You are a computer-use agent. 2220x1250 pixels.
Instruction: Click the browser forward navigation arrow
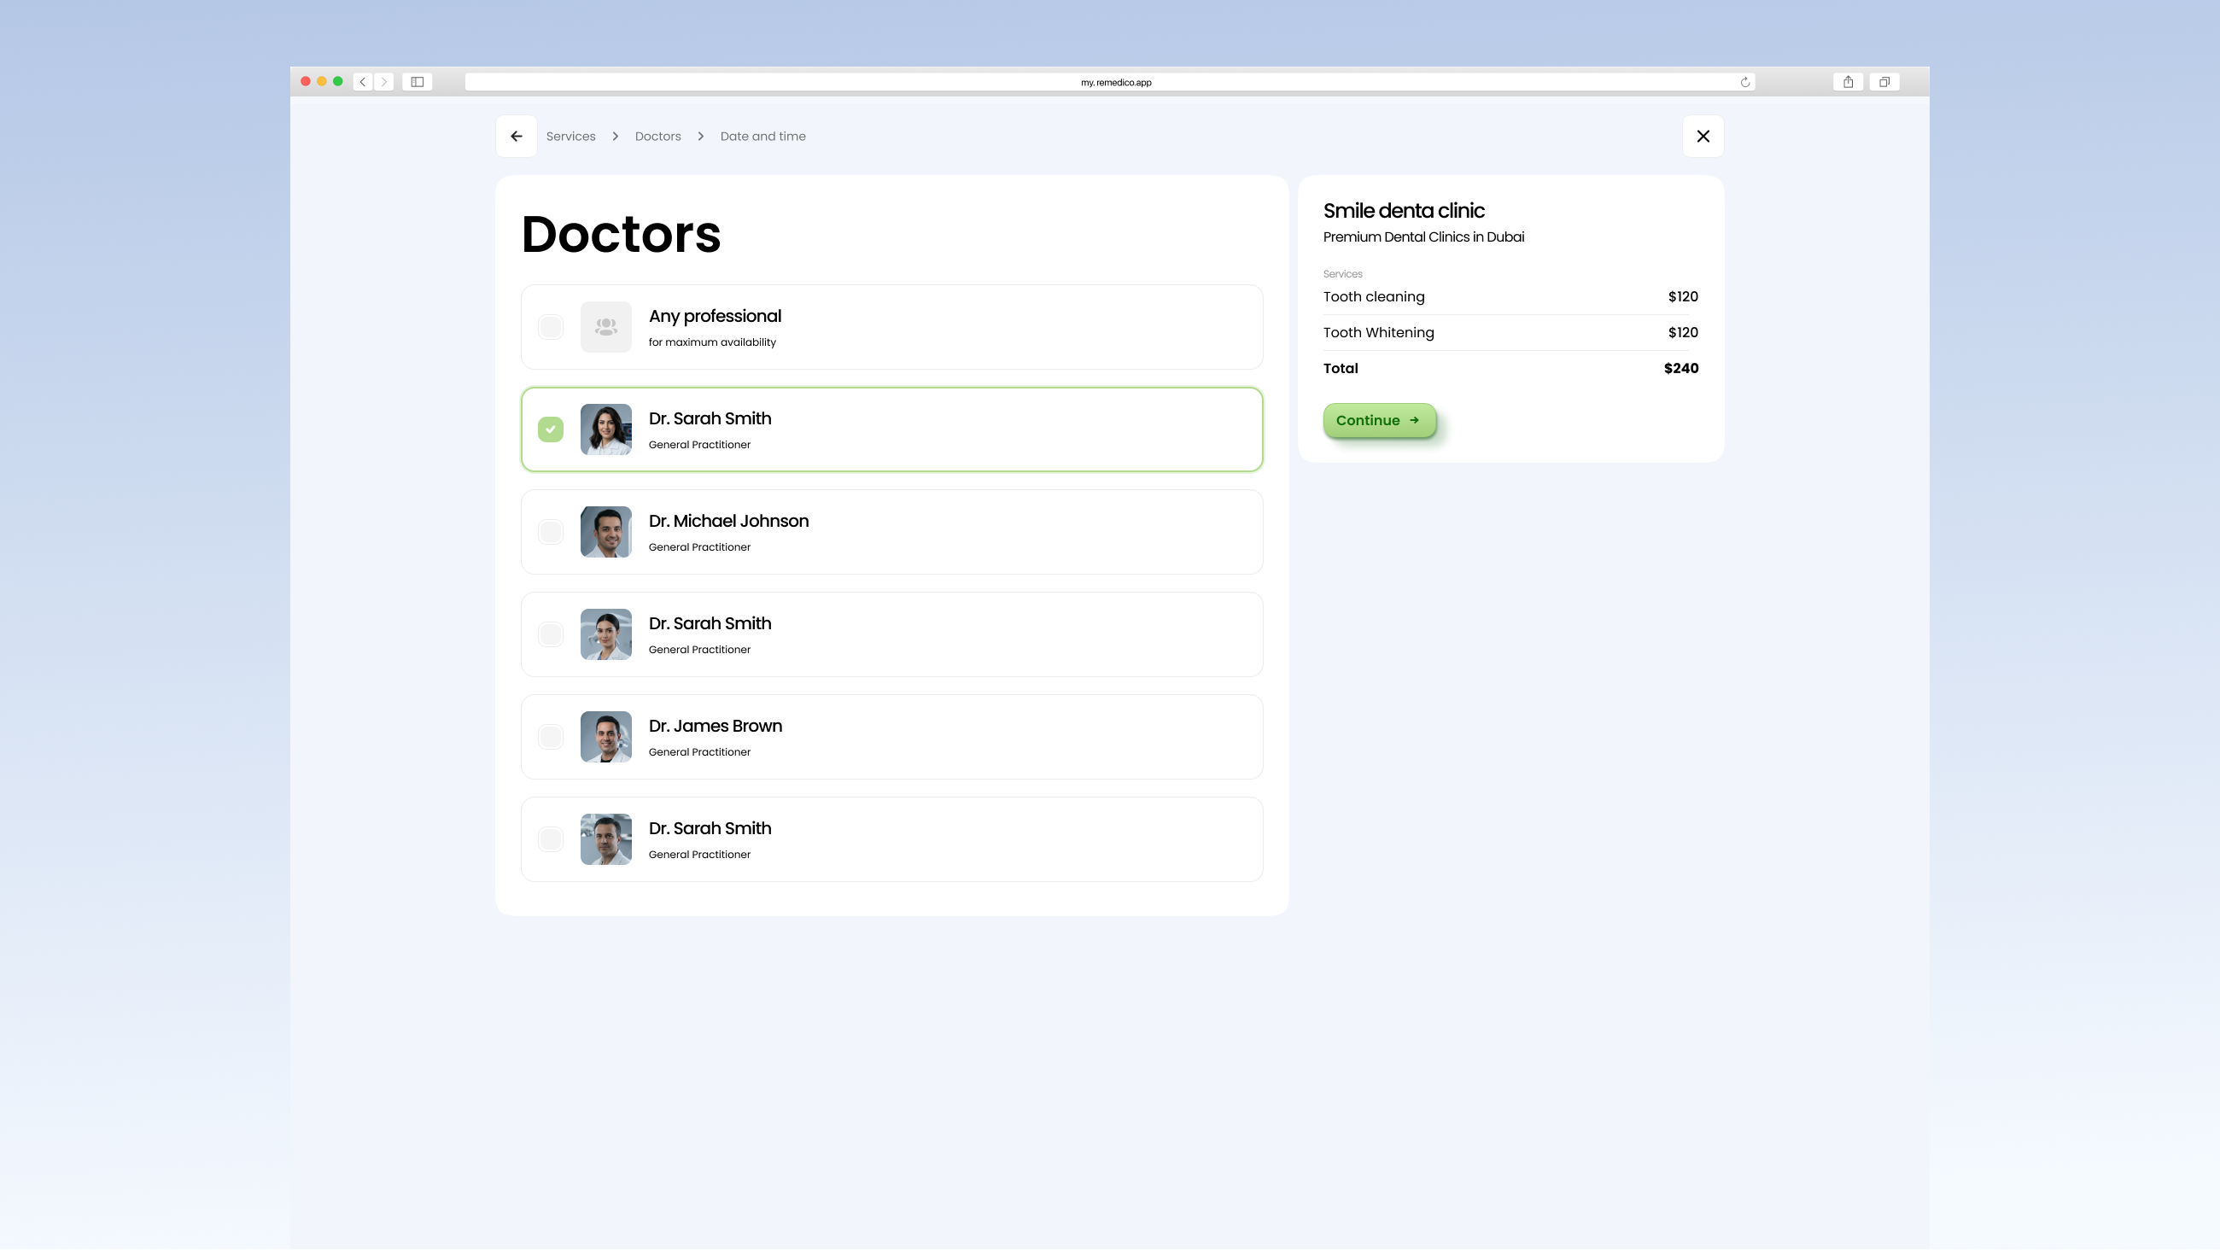tap(384, 82)
